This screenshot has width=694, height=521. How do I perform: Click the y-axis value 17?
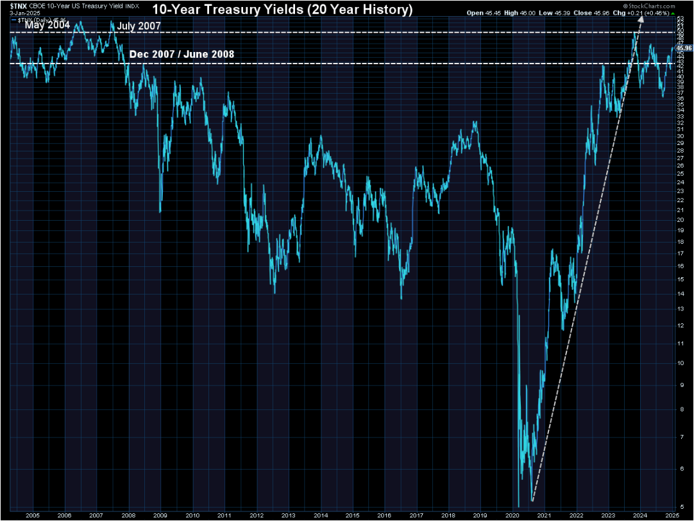point(681,253)
